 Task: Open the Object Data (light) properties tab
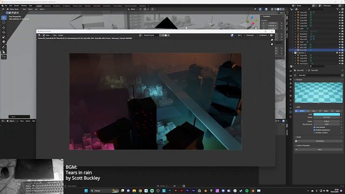[291, 112]
